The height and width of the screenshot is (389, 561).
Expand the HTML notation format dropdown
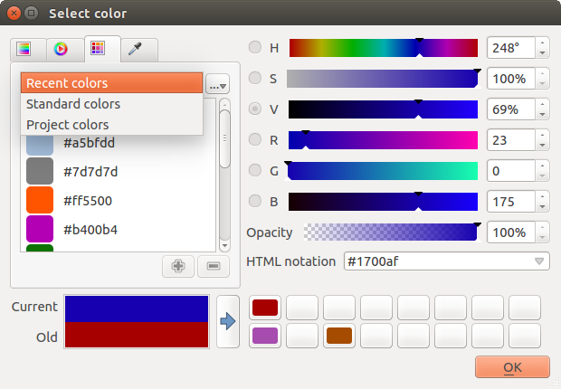tap(540, 261)
